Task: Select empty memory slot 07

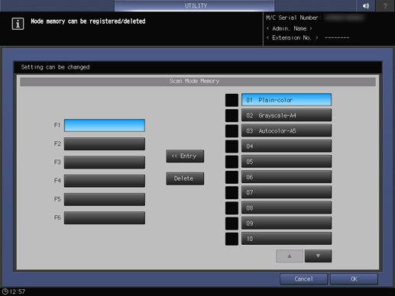Action: pos(287,192)
